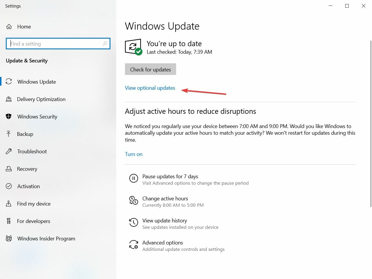Click the Home house icon
Viewport: 372px width, 279px height.
9,27
